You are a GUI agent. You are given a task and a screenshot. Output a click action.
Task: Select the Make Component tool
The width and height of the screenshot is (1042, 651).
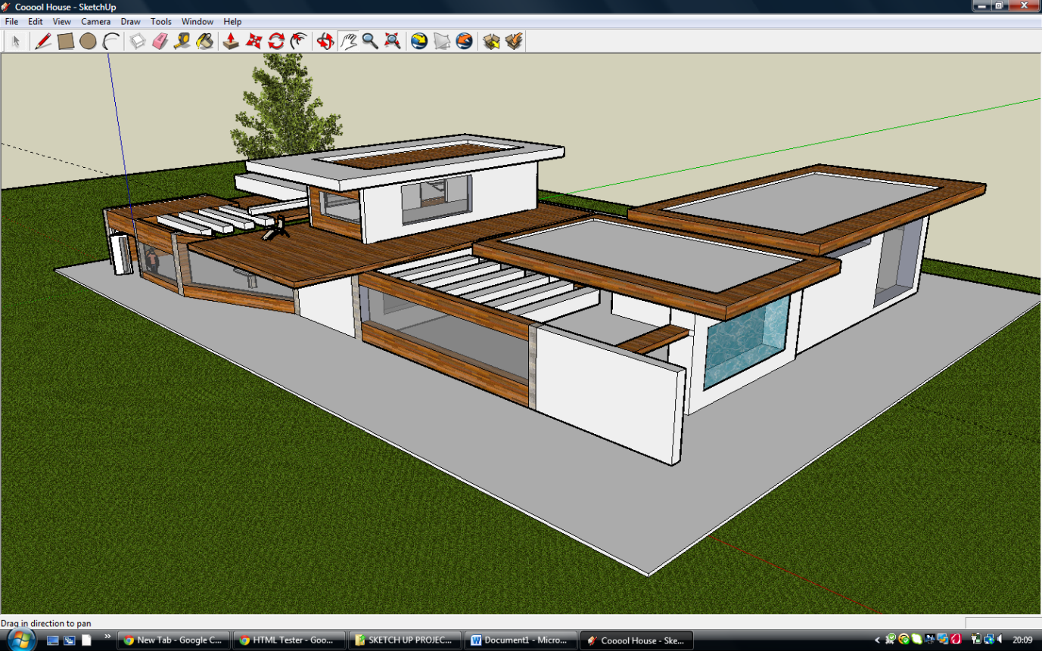tap(137, 42)
